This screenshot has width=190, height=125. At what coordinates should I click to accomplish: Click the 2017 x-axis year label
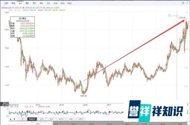click(109, 105)
